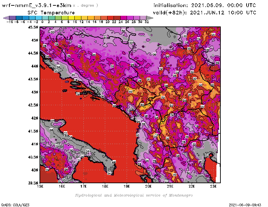Click the 39.5N latitude axis label
The image size is (268, 207).
33,183
